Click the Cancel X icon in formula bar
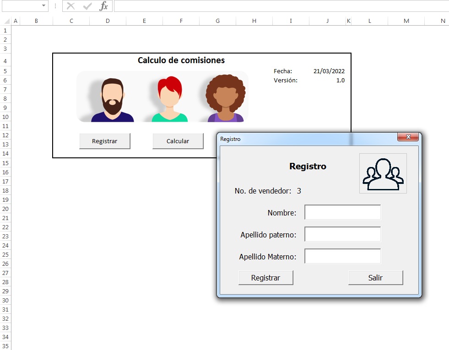Image resolution: width=449 pixels, height=350 pixels. [x=70, y=6]
